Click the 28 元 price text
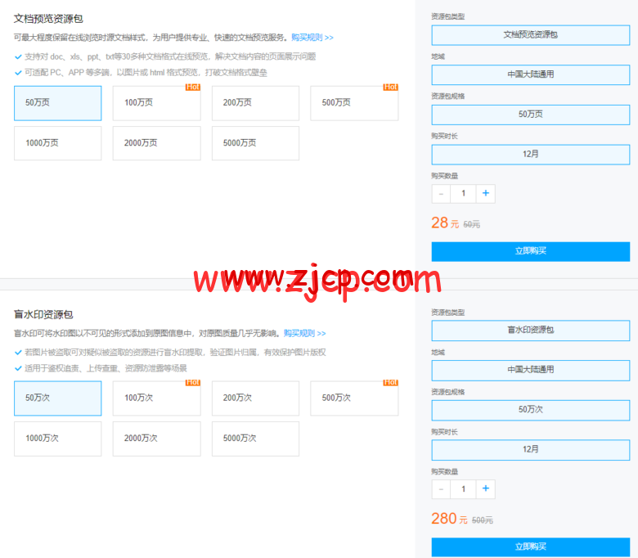This screenshot has width=638, height=558. (x=445, y=223)
